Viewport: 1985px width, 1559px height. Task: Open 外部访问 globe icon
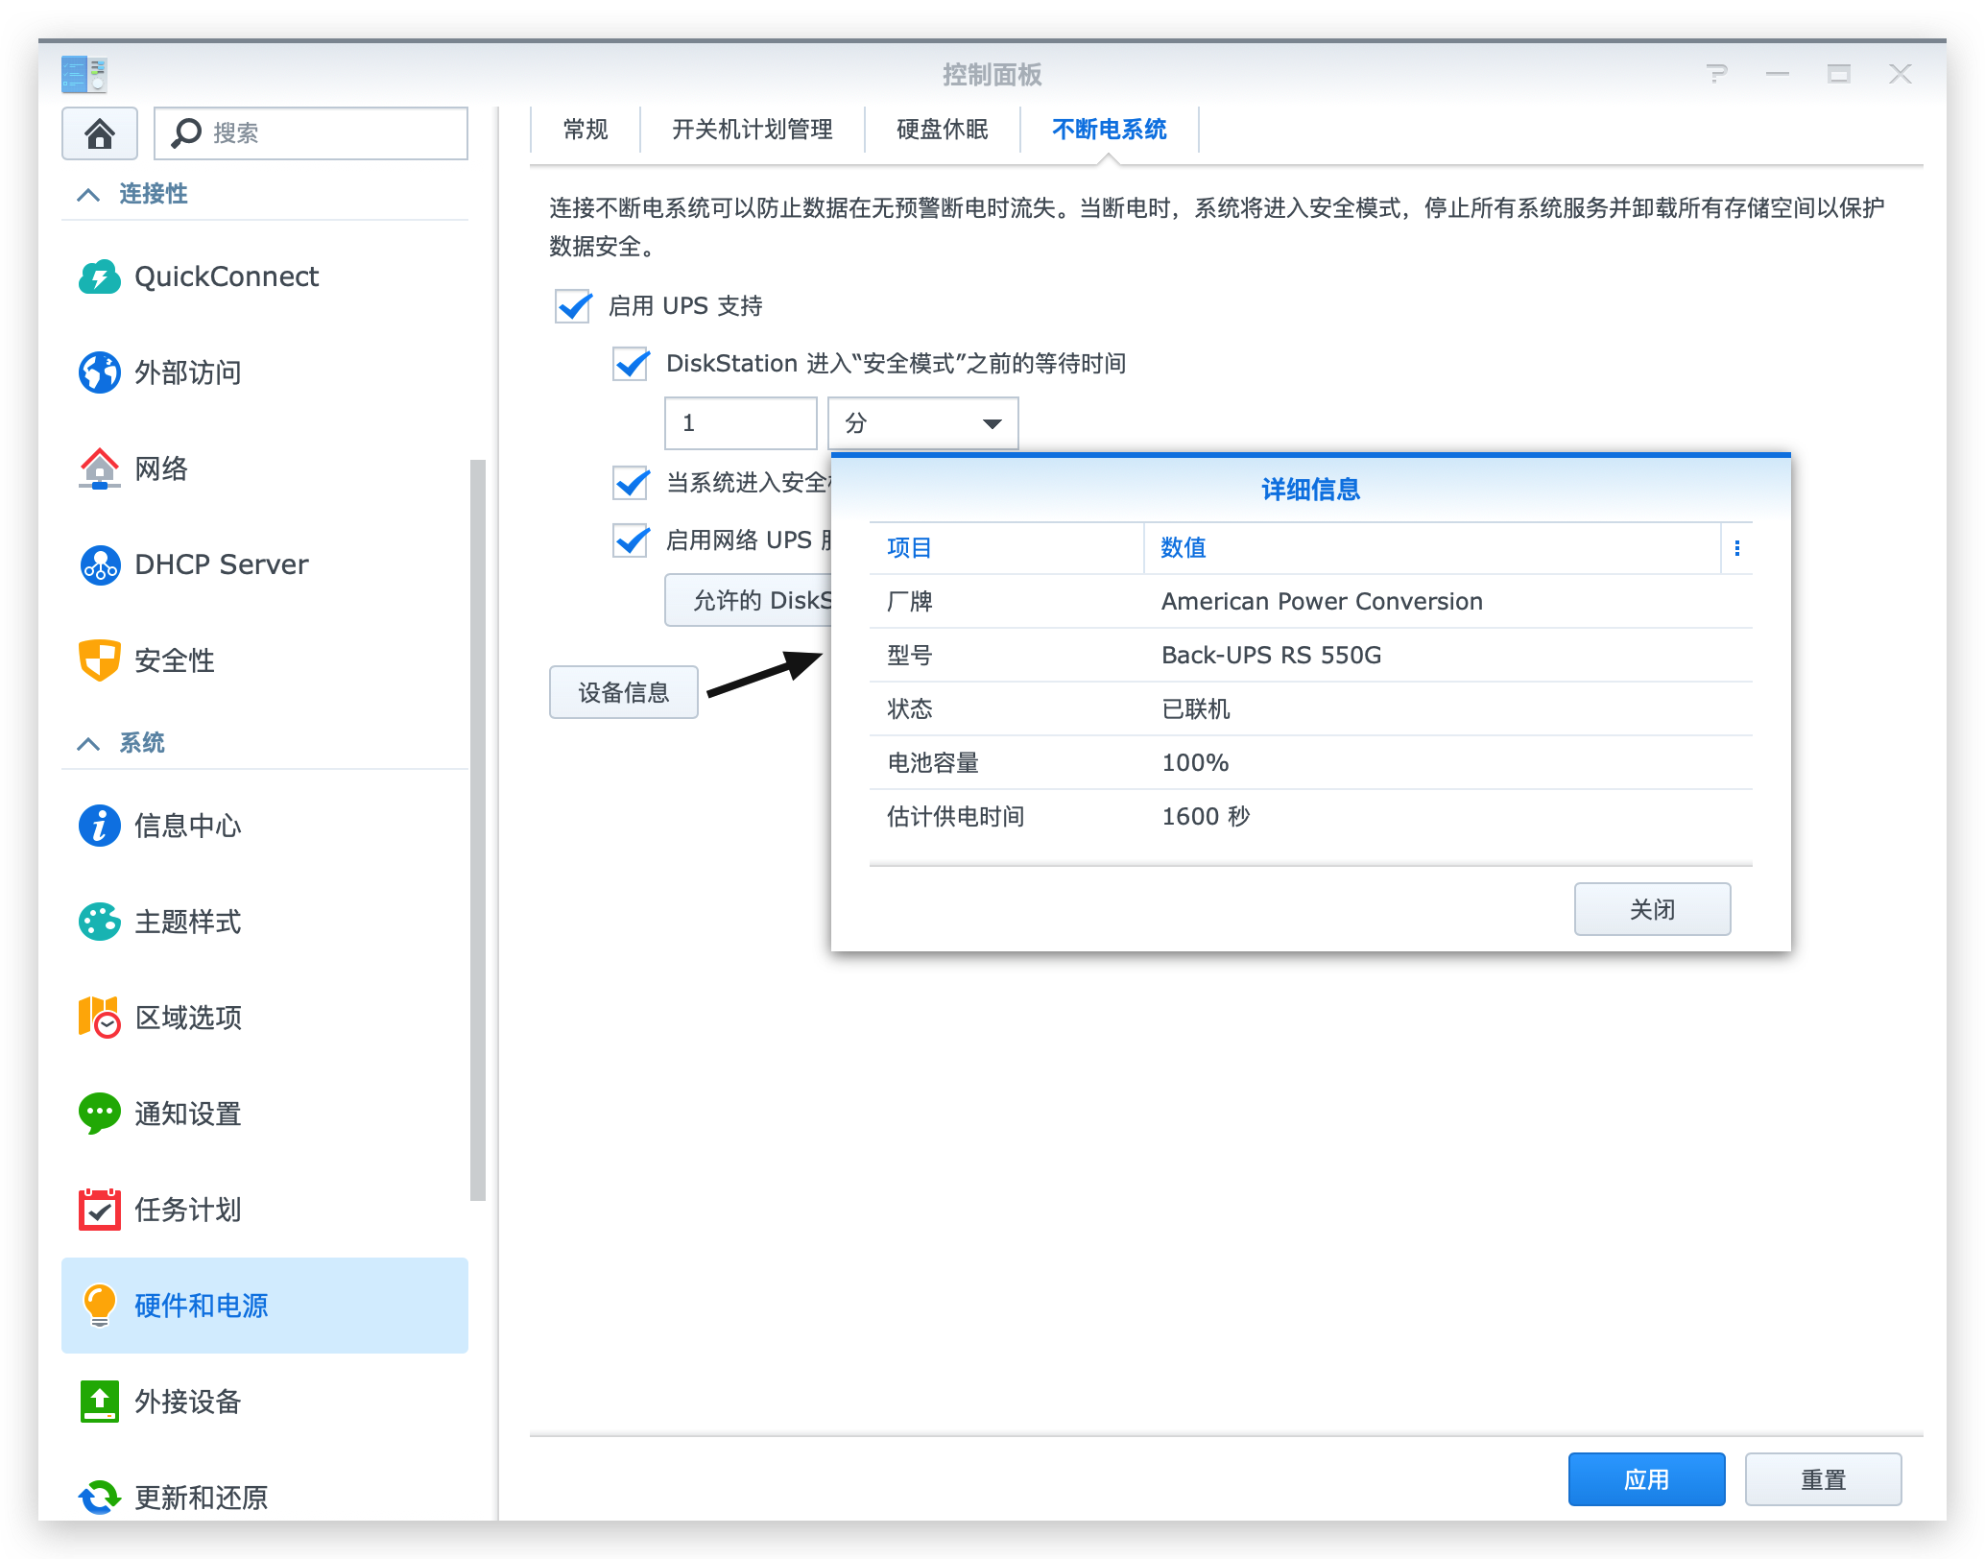[100, 372]
